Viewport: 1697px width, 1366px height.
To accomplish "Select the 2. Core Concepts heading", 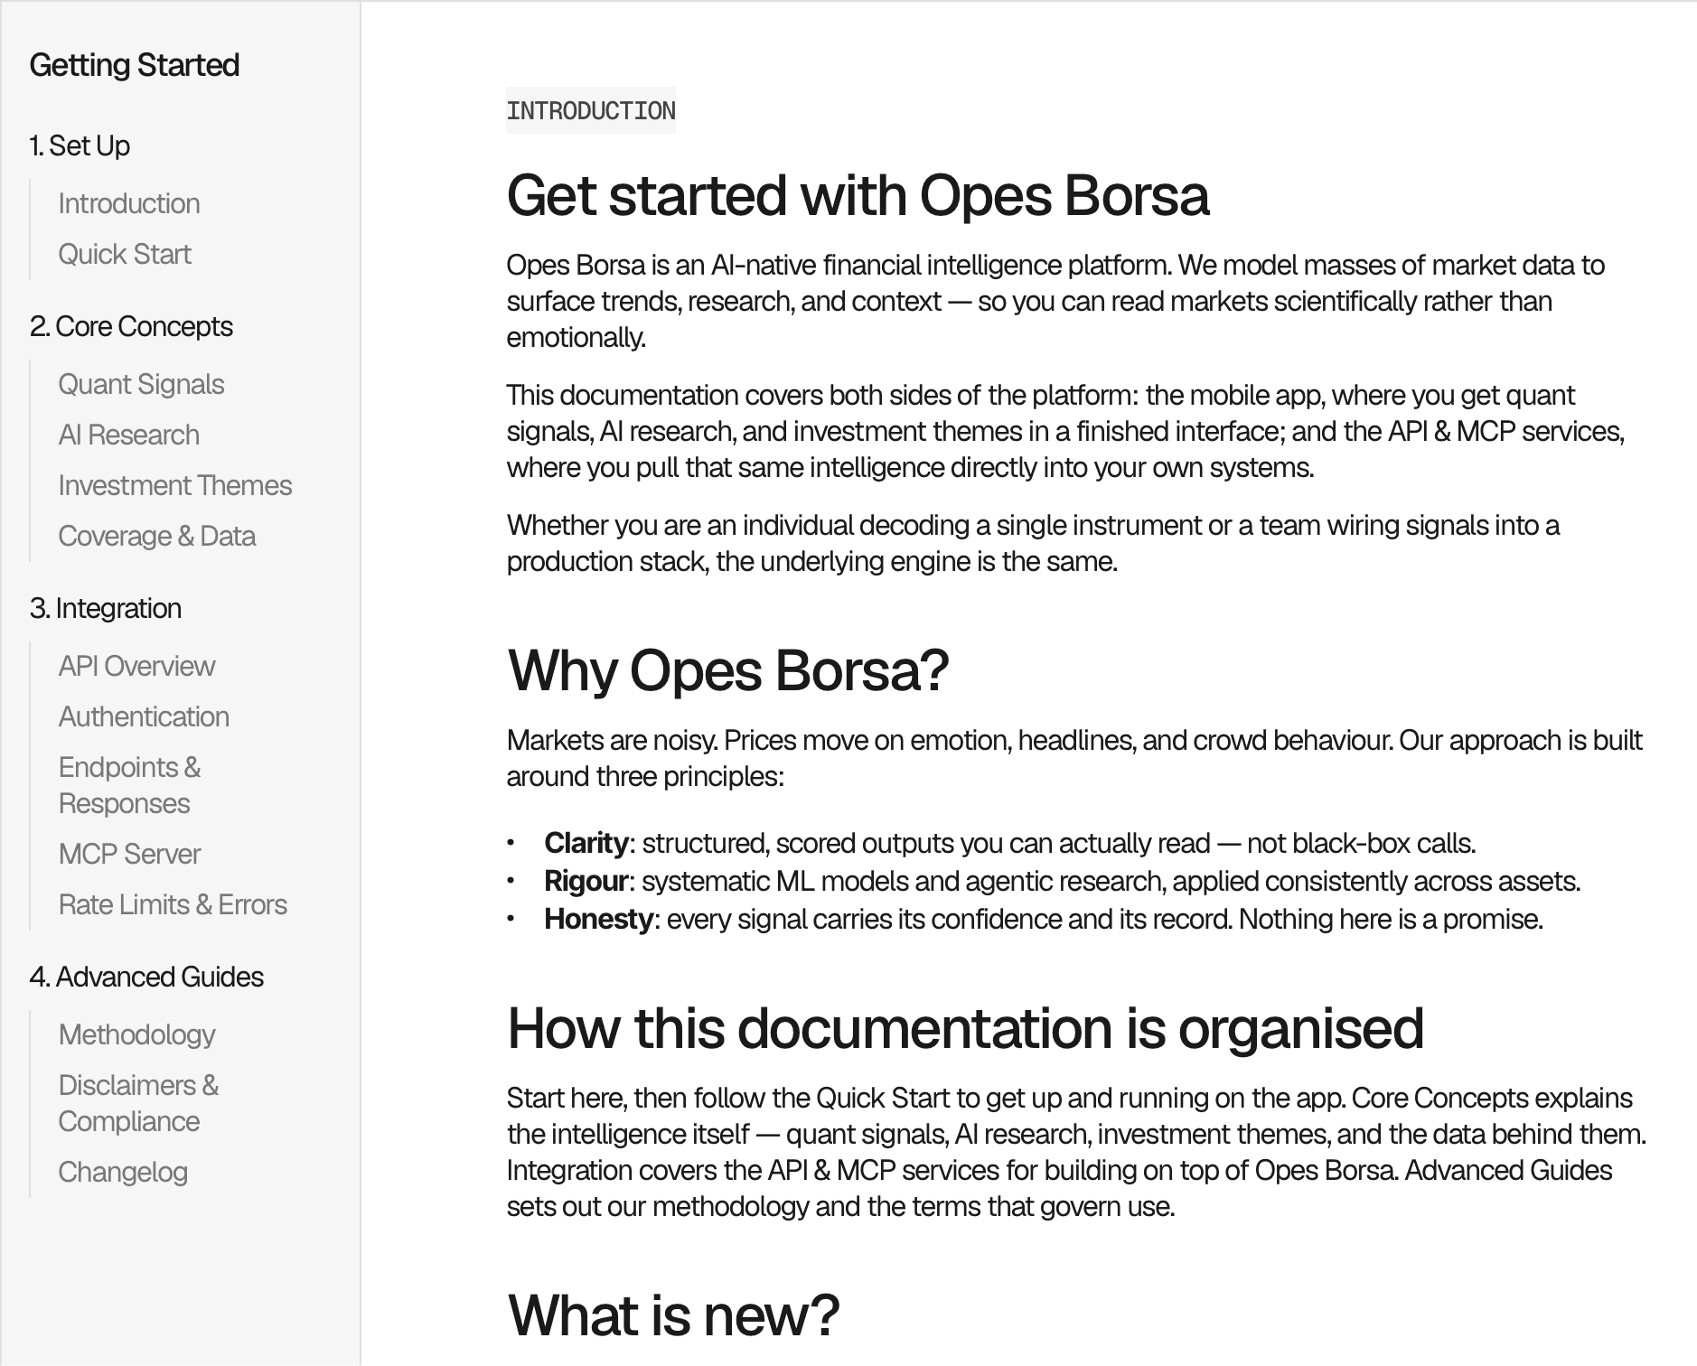I will click(131, 327).
